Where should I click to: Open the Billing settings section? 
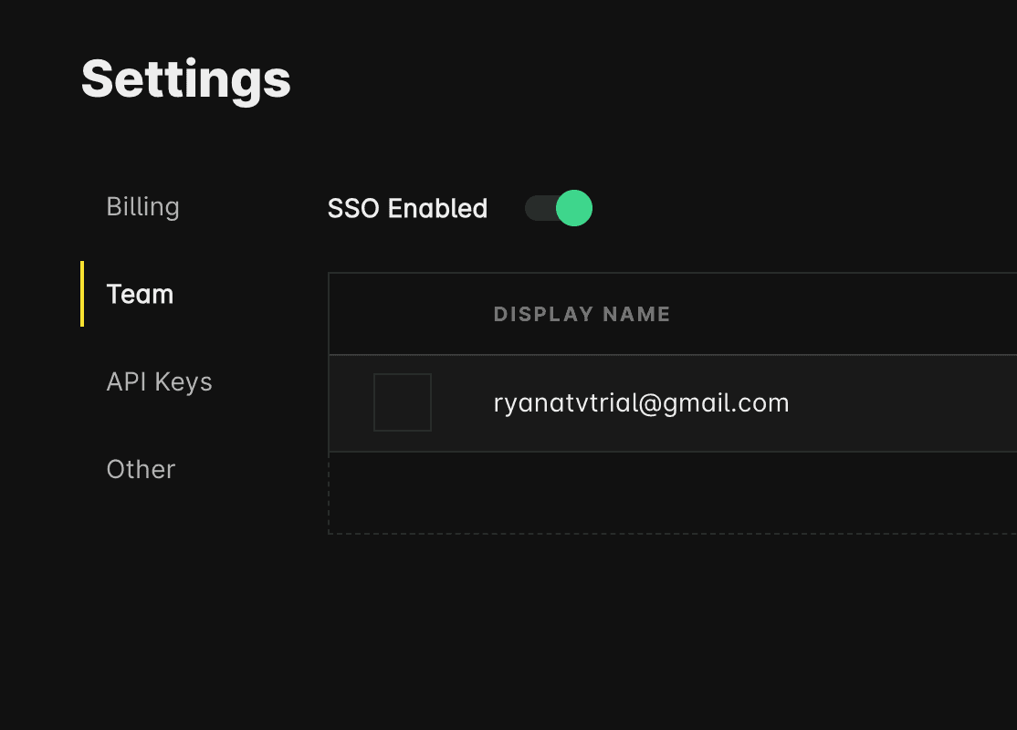tap(142, 207)
